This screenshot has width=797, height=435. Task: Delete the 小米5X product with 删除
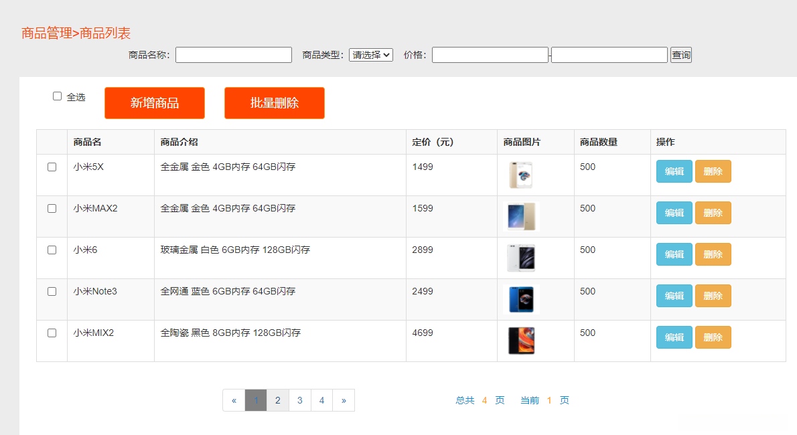(713, 171)
